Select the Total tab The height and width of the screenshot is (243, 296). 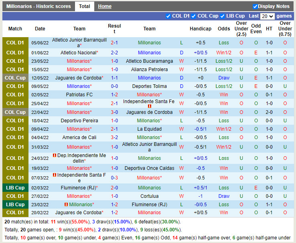point(84,6)
